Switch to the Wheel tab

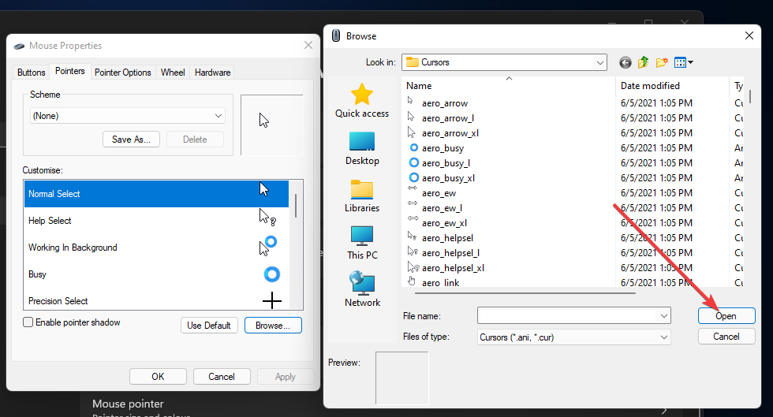pyautogui.click(x=173, y=72)
